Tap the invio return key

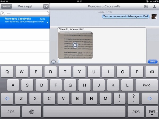[147, 85]
